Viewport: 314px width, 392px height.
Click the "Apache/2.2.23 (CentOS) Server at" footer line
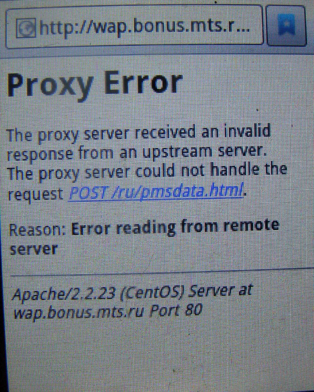tap(132, 293)
